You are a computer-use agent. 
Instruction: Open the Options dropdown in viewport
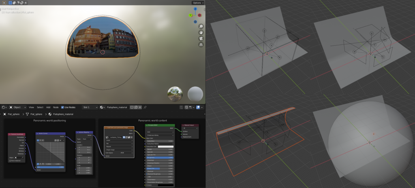point(197,3)
